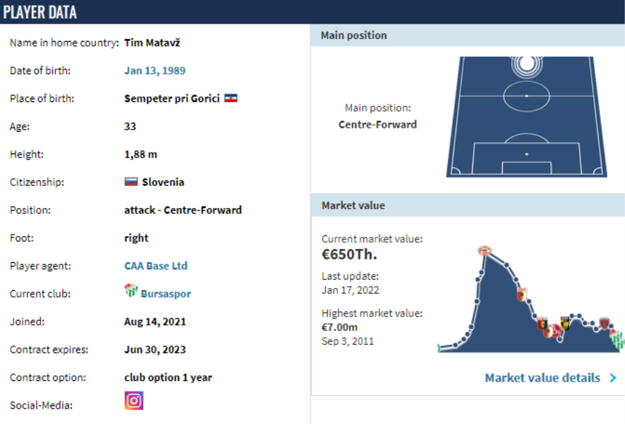Open Market value details link
This screenshot has height=424, width=625.
coord(542,378)
